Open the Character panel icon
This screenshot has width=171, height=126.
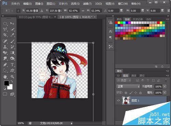110,31
